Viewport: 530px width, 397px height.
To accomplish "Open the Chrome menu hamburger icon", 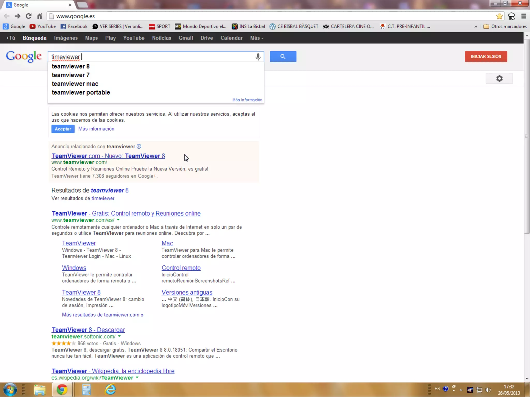I will tap(524, 16).
